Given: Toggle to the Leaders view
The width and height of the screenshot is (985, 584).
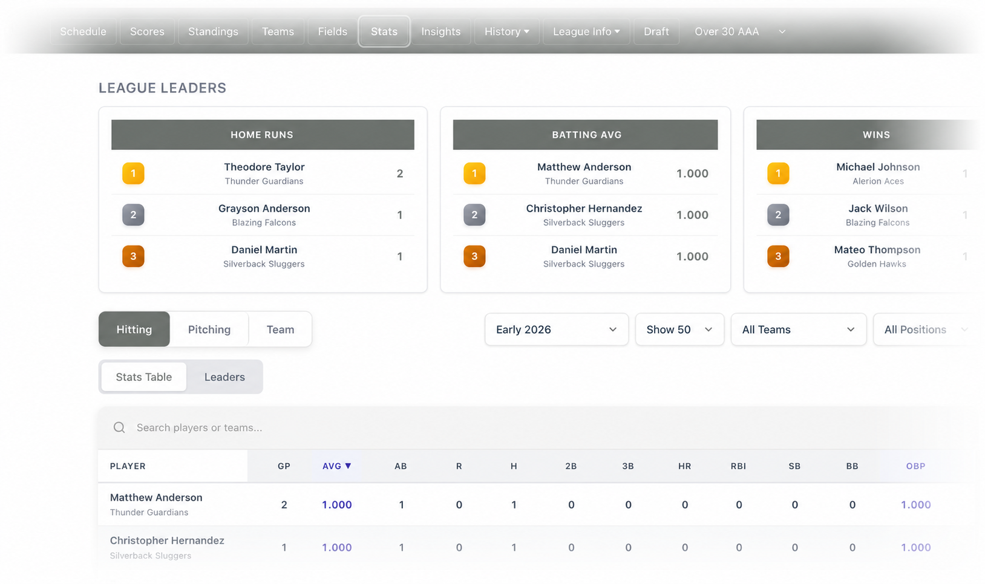Looking at the screenshot, I should [x=224, y=377].
